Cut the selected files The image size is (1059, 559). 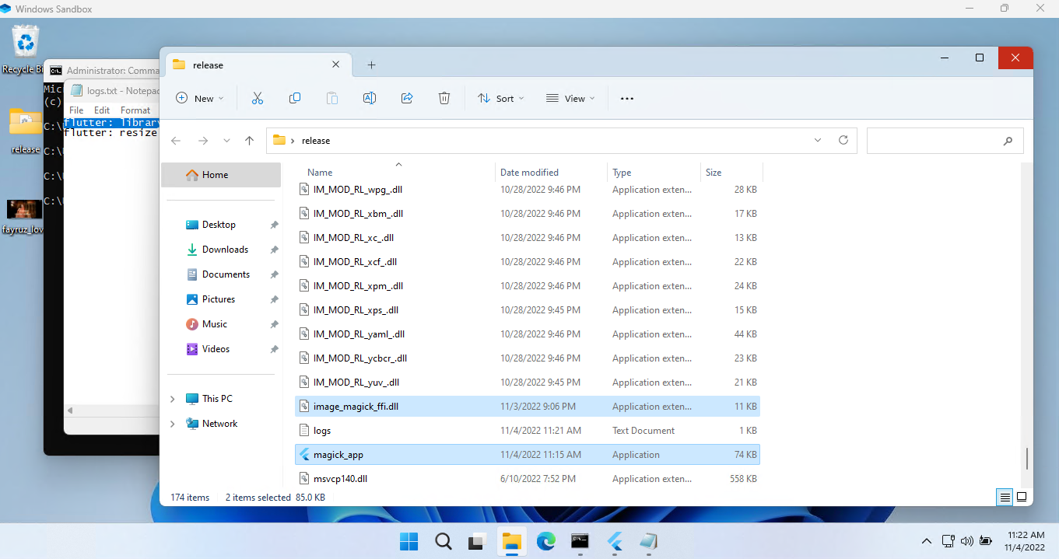tap(258, 98)
